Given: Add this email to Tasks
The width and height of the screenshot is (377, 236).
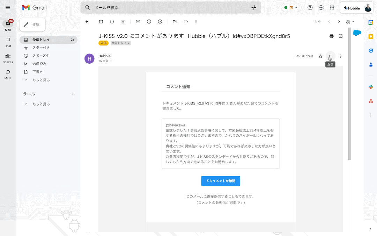Looking at the screenshot, I should click(160, 22).
